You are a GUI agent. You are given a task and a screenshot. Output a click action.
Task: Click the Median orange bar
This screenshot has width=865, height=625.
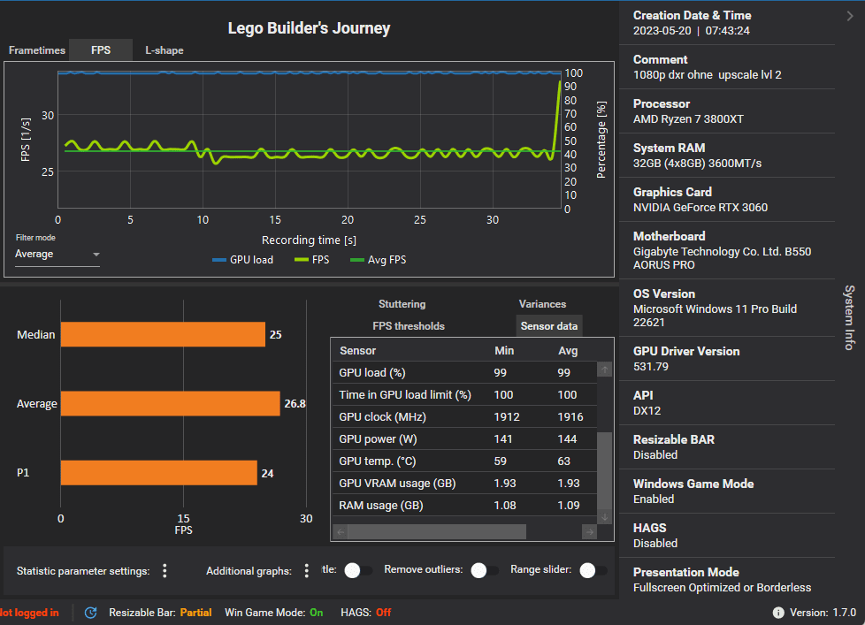[163, 334]
